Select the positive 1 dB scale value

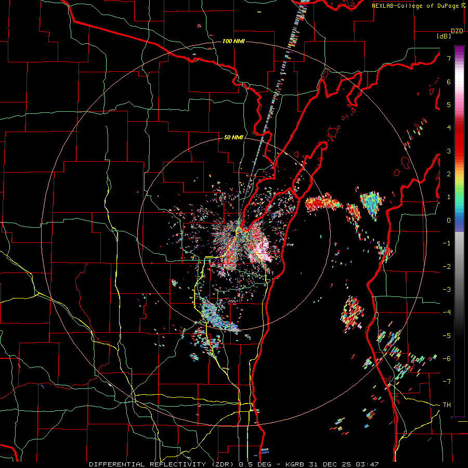(449, 197)
